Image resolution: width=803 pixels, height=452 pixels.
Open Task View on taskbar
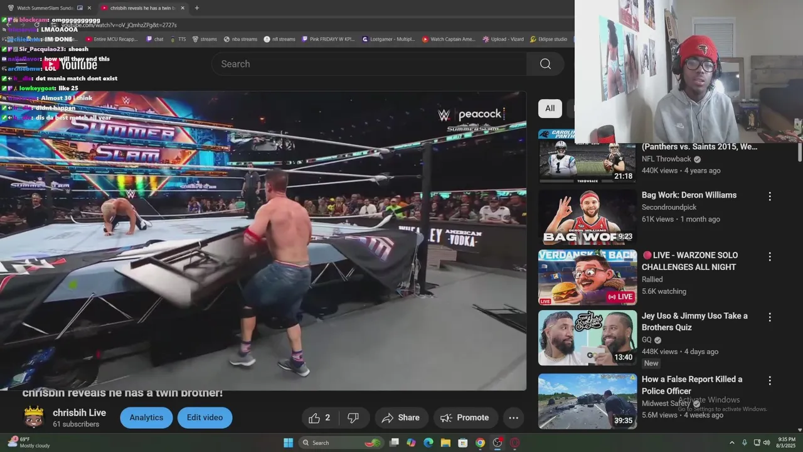[394, 443]
